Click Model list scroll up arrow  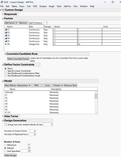(96, 92)
